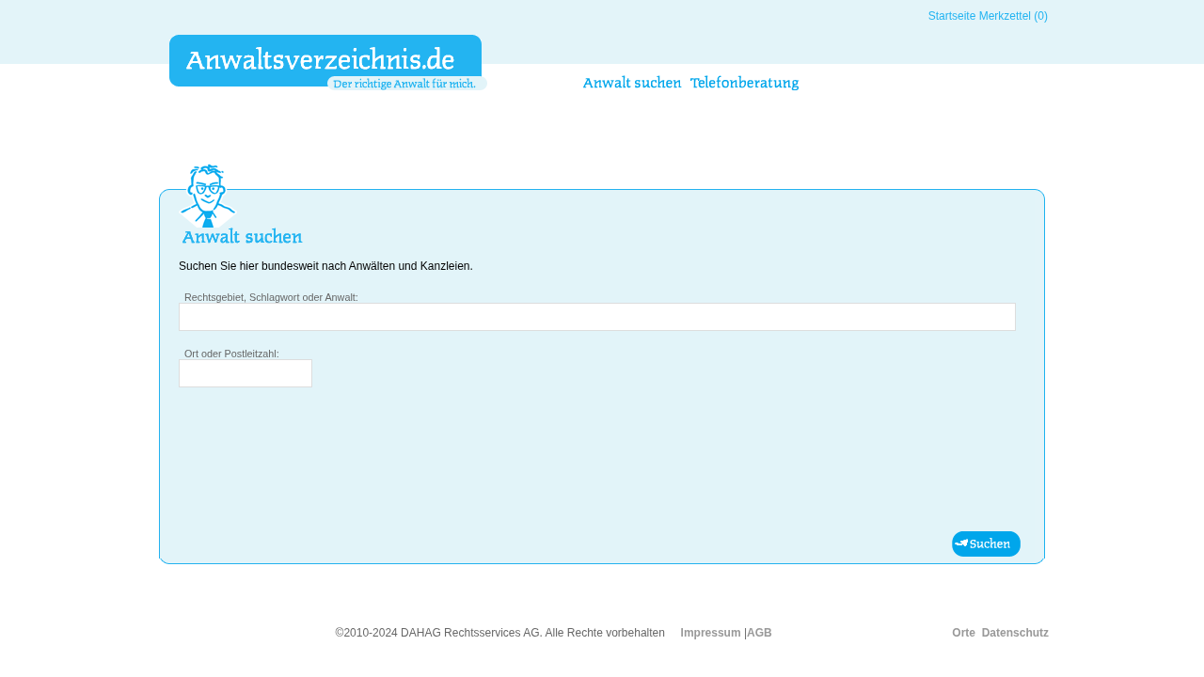Click the lawyer mascot illustration
This screenshot has height=677, width=1204.
tap(207, 196)
